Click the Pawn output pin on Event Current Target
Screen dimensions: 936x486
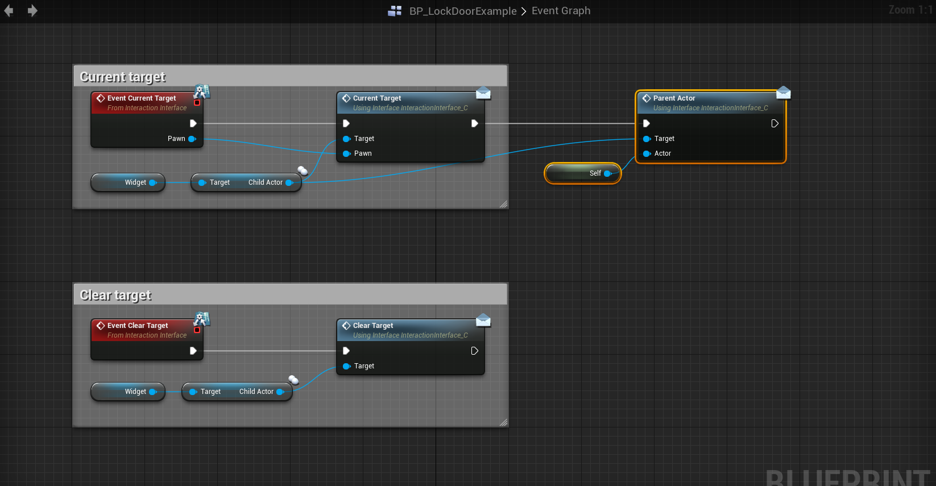192,139
